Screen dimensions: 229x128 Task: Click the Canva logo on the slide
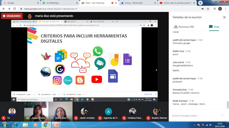68,80
